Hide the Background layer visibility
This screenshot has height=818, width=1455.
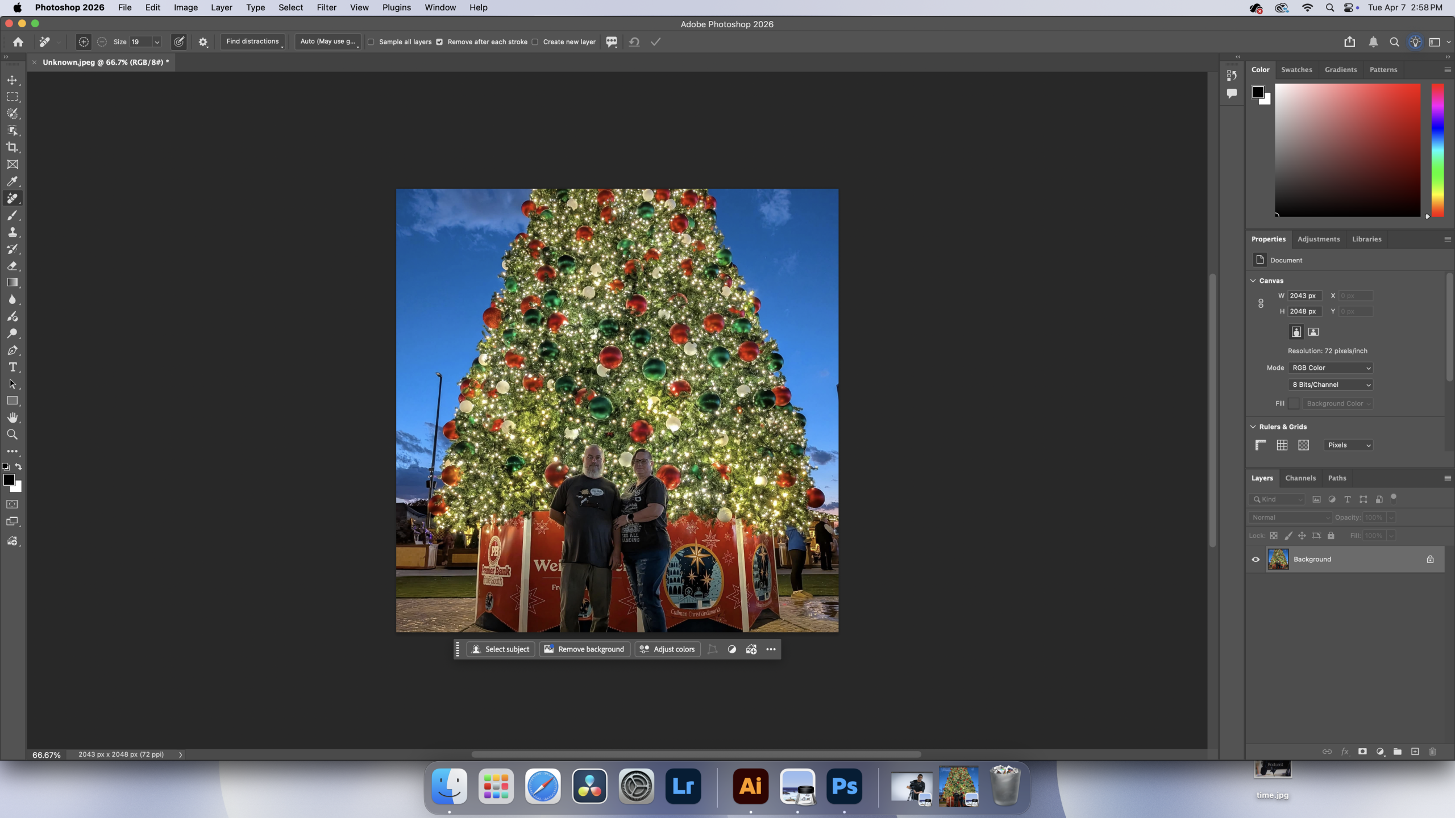tap(1256, 560)
